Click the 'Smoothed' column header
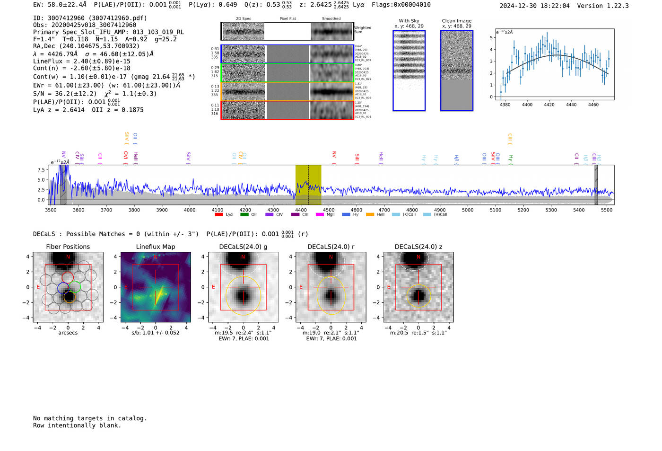 coord(331,19)
